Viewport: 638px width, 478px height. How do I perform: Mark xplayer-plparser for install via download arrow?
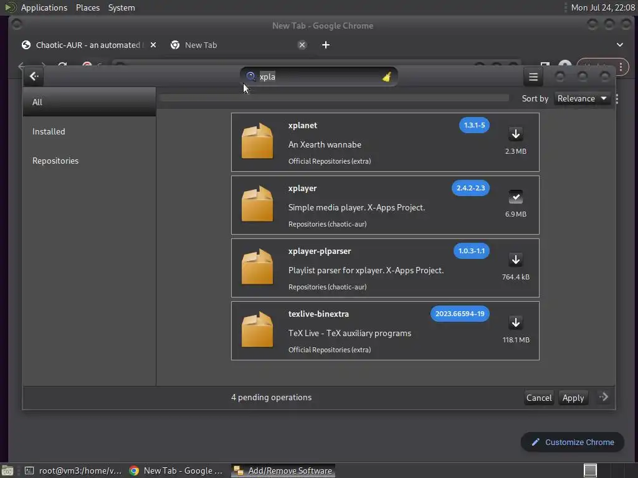(515, 260)
